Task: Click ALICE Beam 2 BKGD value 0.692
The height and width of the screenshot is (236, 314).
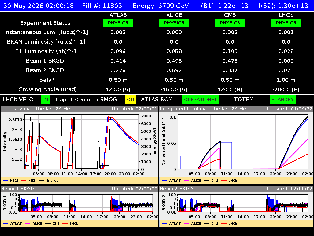Action: (x=174, y=70)
